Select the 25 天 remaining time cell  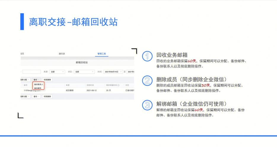pyautogui.click(x=109, y=90)
